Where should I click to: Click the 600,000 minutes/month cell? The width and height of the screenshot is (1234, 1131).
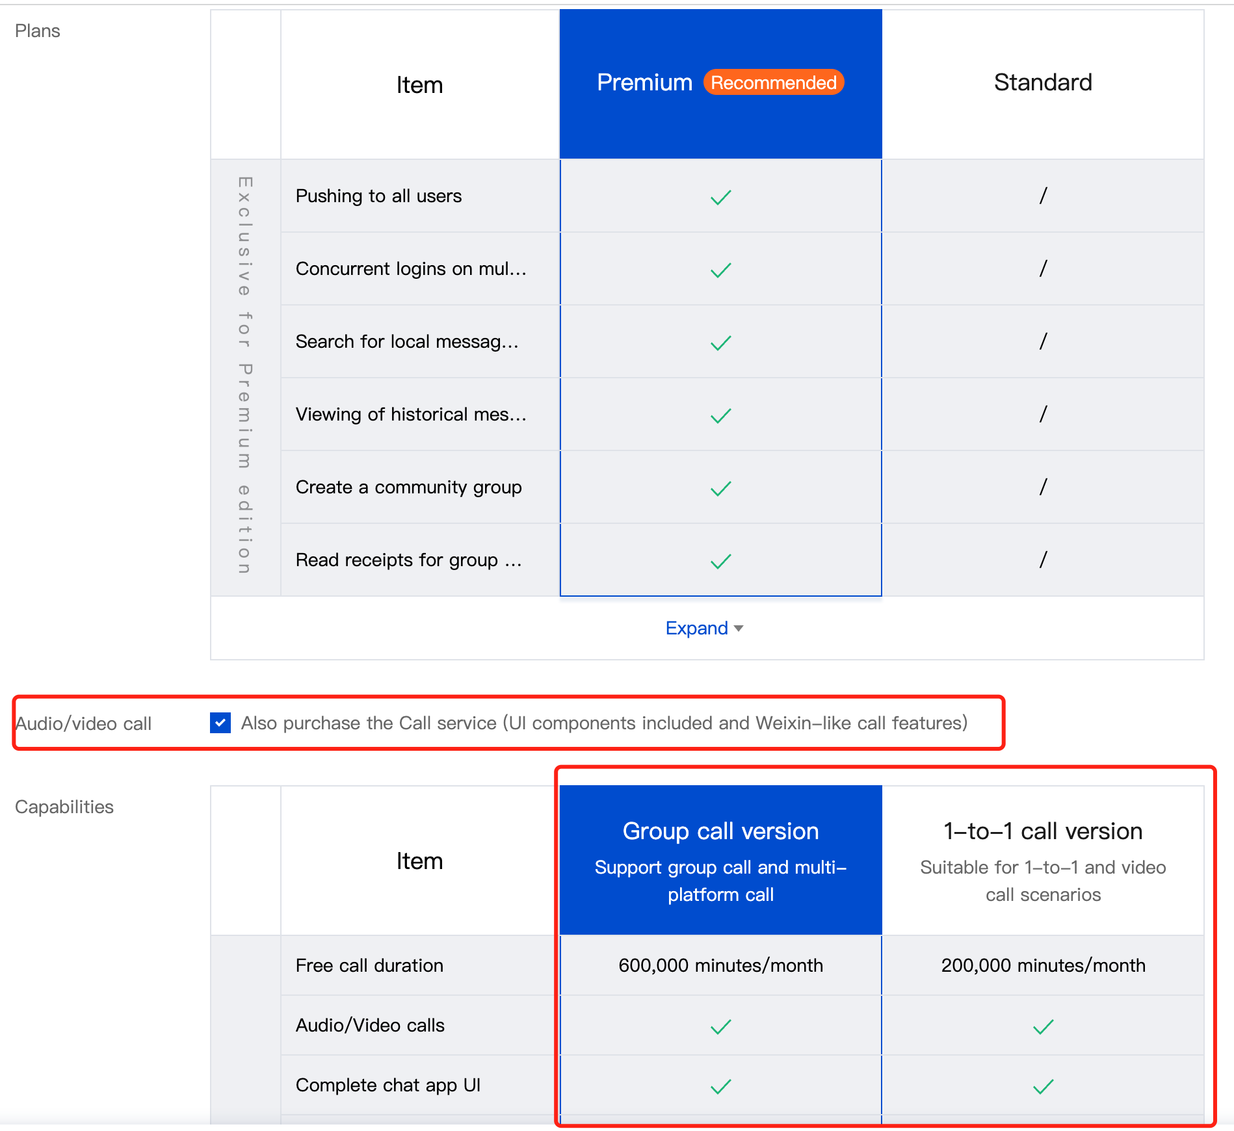point(720,965)
